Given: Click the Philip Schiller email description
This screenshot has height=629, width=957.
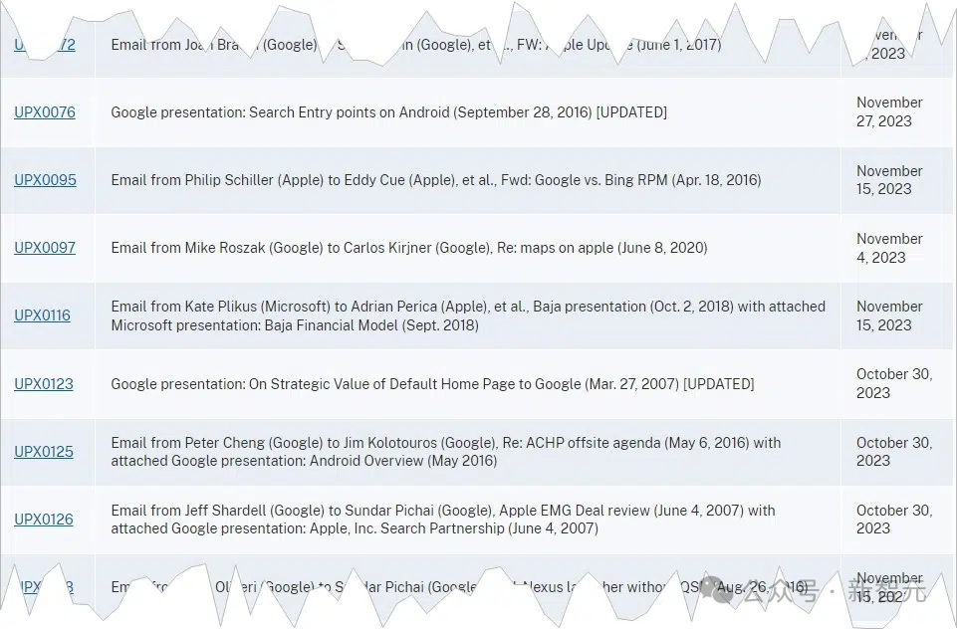Looking at the screenshot, I should (435, 180).
